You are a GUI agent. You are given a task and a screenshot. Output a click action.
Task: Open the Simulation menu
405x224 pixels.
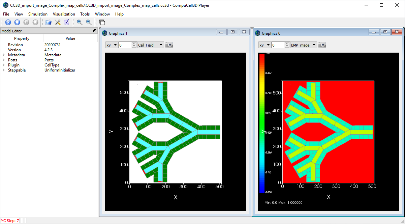click(x=38, y=14)
